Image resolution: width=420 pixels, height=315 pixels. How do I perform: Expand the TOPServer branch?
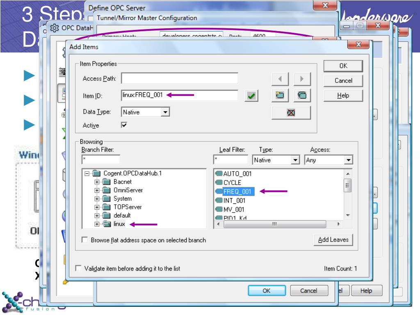point(97,207)
